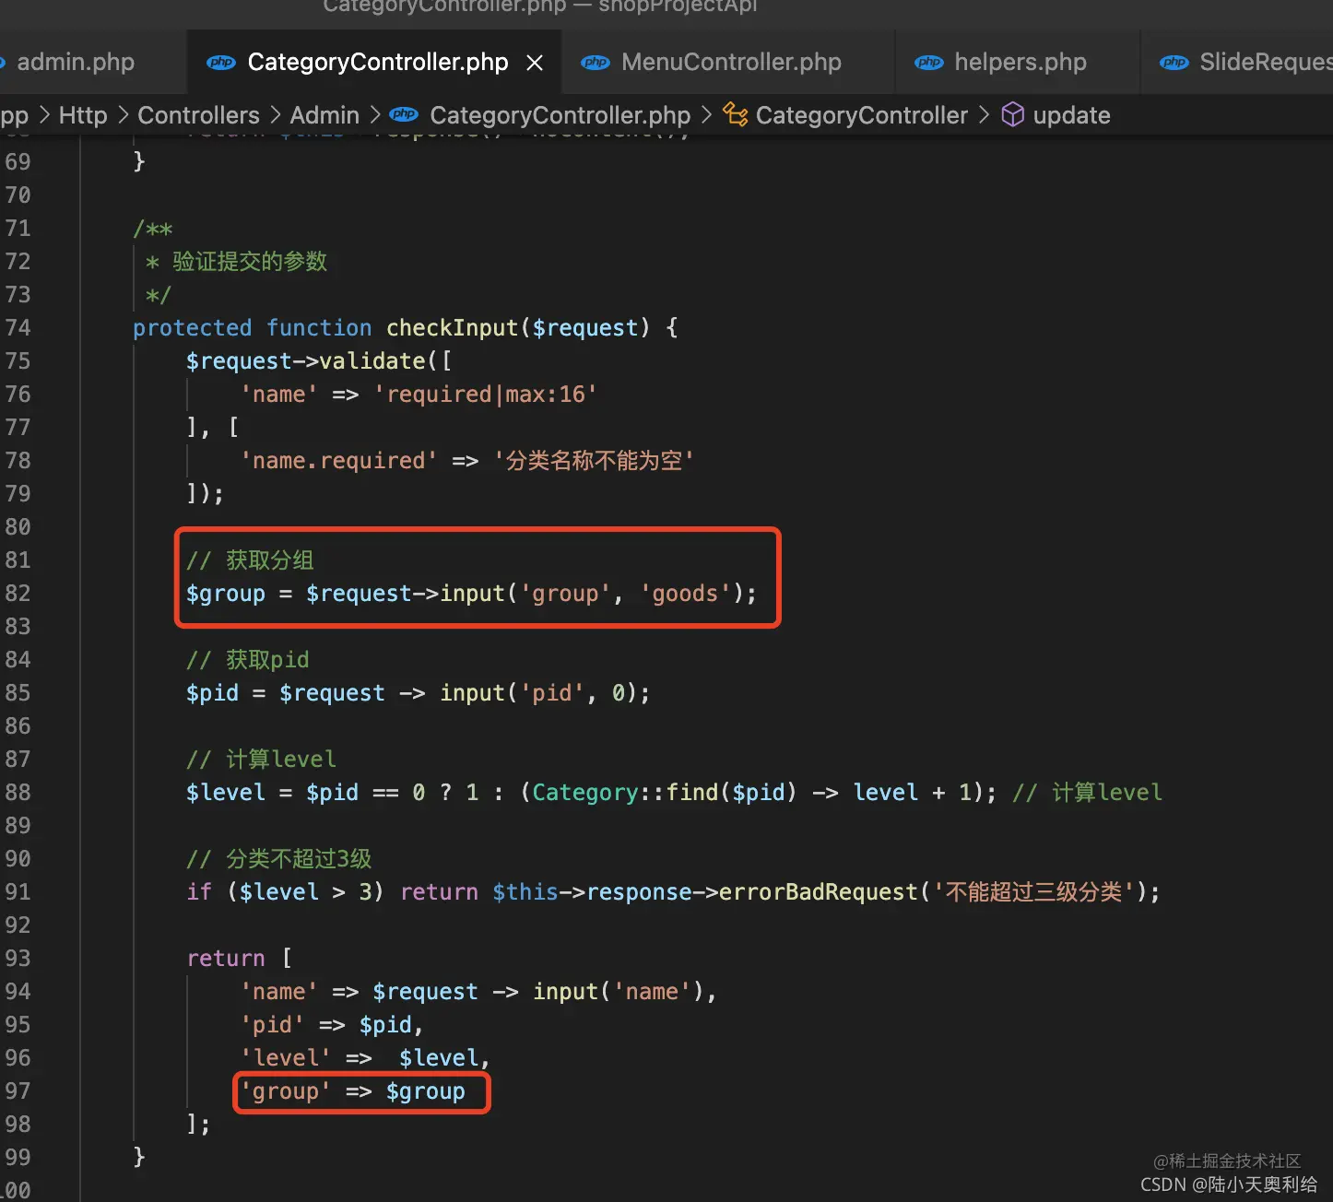The image size is (1333, 1202).
Task: Click the chevron between Http and Controllers
Action: click(x=123, y=115)
